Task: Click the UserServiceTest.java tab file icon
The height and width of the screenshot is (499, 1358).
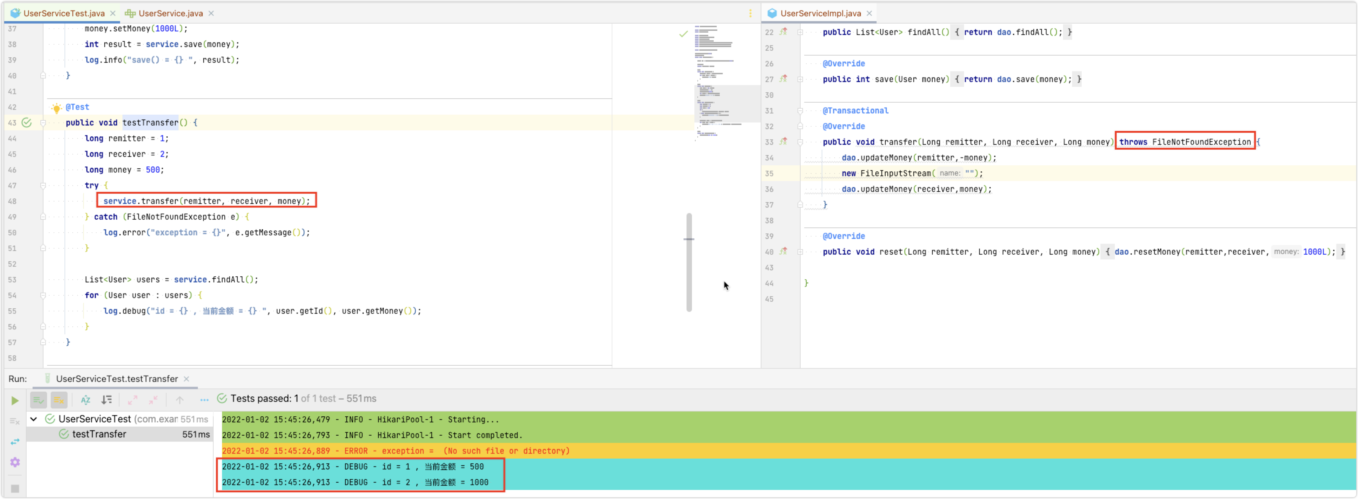Action: point(16,13)
